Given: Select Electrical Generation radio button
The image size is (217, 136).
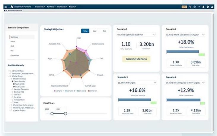Looking at the screenshot, I should (x=12, y=89).
